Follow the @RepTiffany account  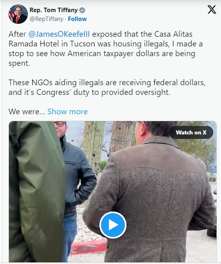(x=77, y=19)
